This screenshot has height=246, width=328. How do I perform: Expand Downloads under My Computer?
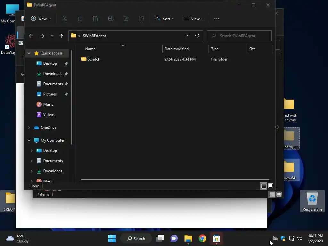pyautogui.click(x=32, y=171)
